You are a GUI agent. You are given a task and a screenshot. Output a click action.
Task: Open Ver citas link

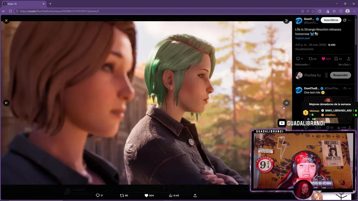tap(345, 64)
